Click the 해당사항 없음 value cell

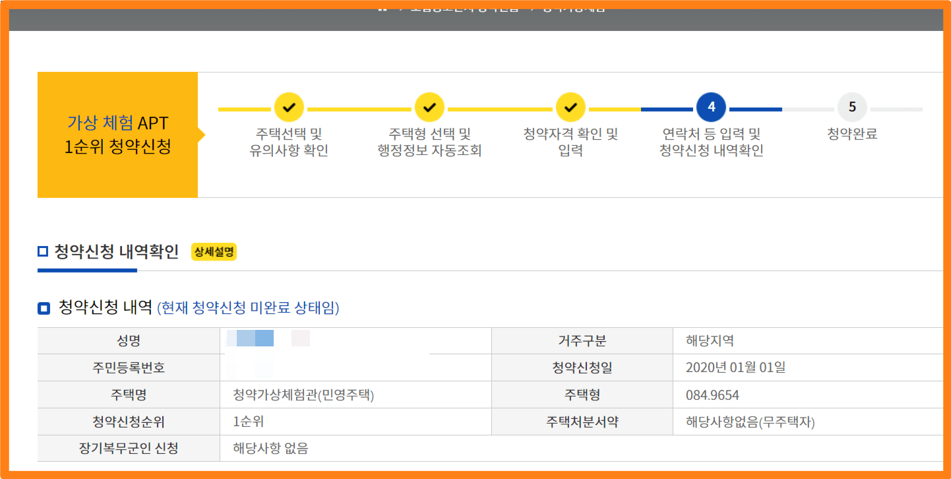click(582, 449)
